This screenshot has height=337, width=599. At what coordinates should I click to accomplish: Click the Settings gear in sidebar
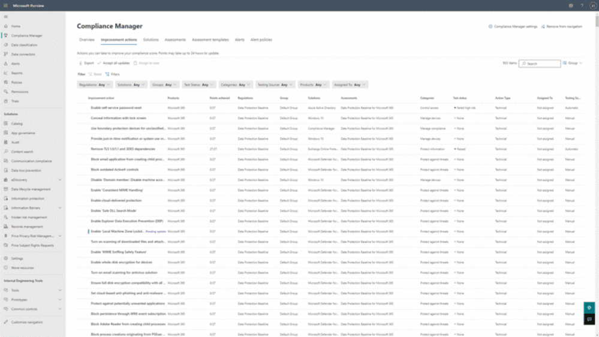coord(6,258)
